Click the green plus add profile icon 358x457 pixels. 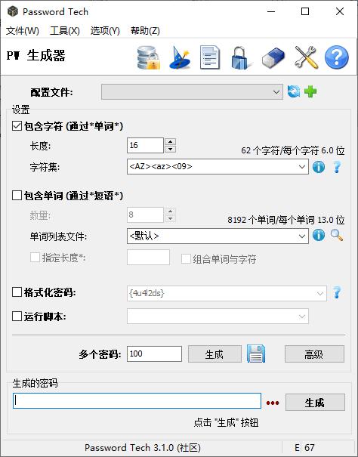pos(310,91)
